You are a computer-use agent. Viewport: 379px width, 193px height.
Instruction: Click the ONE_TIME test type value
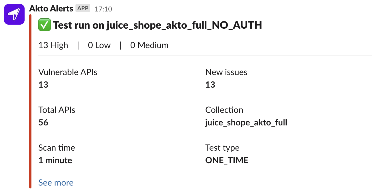(227, 160)
